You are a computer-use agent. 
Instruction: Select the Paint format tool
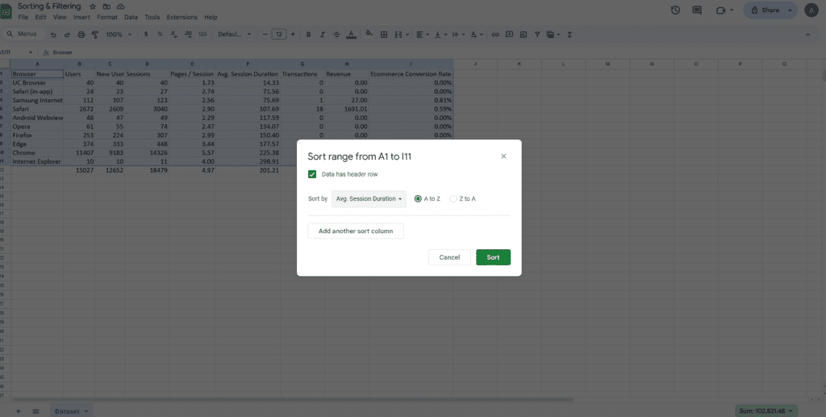click(95, 35)
